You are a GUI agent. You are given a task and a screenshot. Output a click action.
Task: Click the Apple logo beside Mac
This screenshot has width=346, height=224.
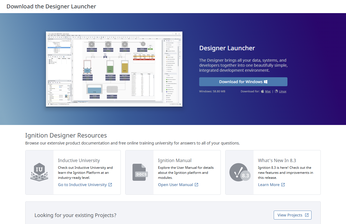point(263,91)
